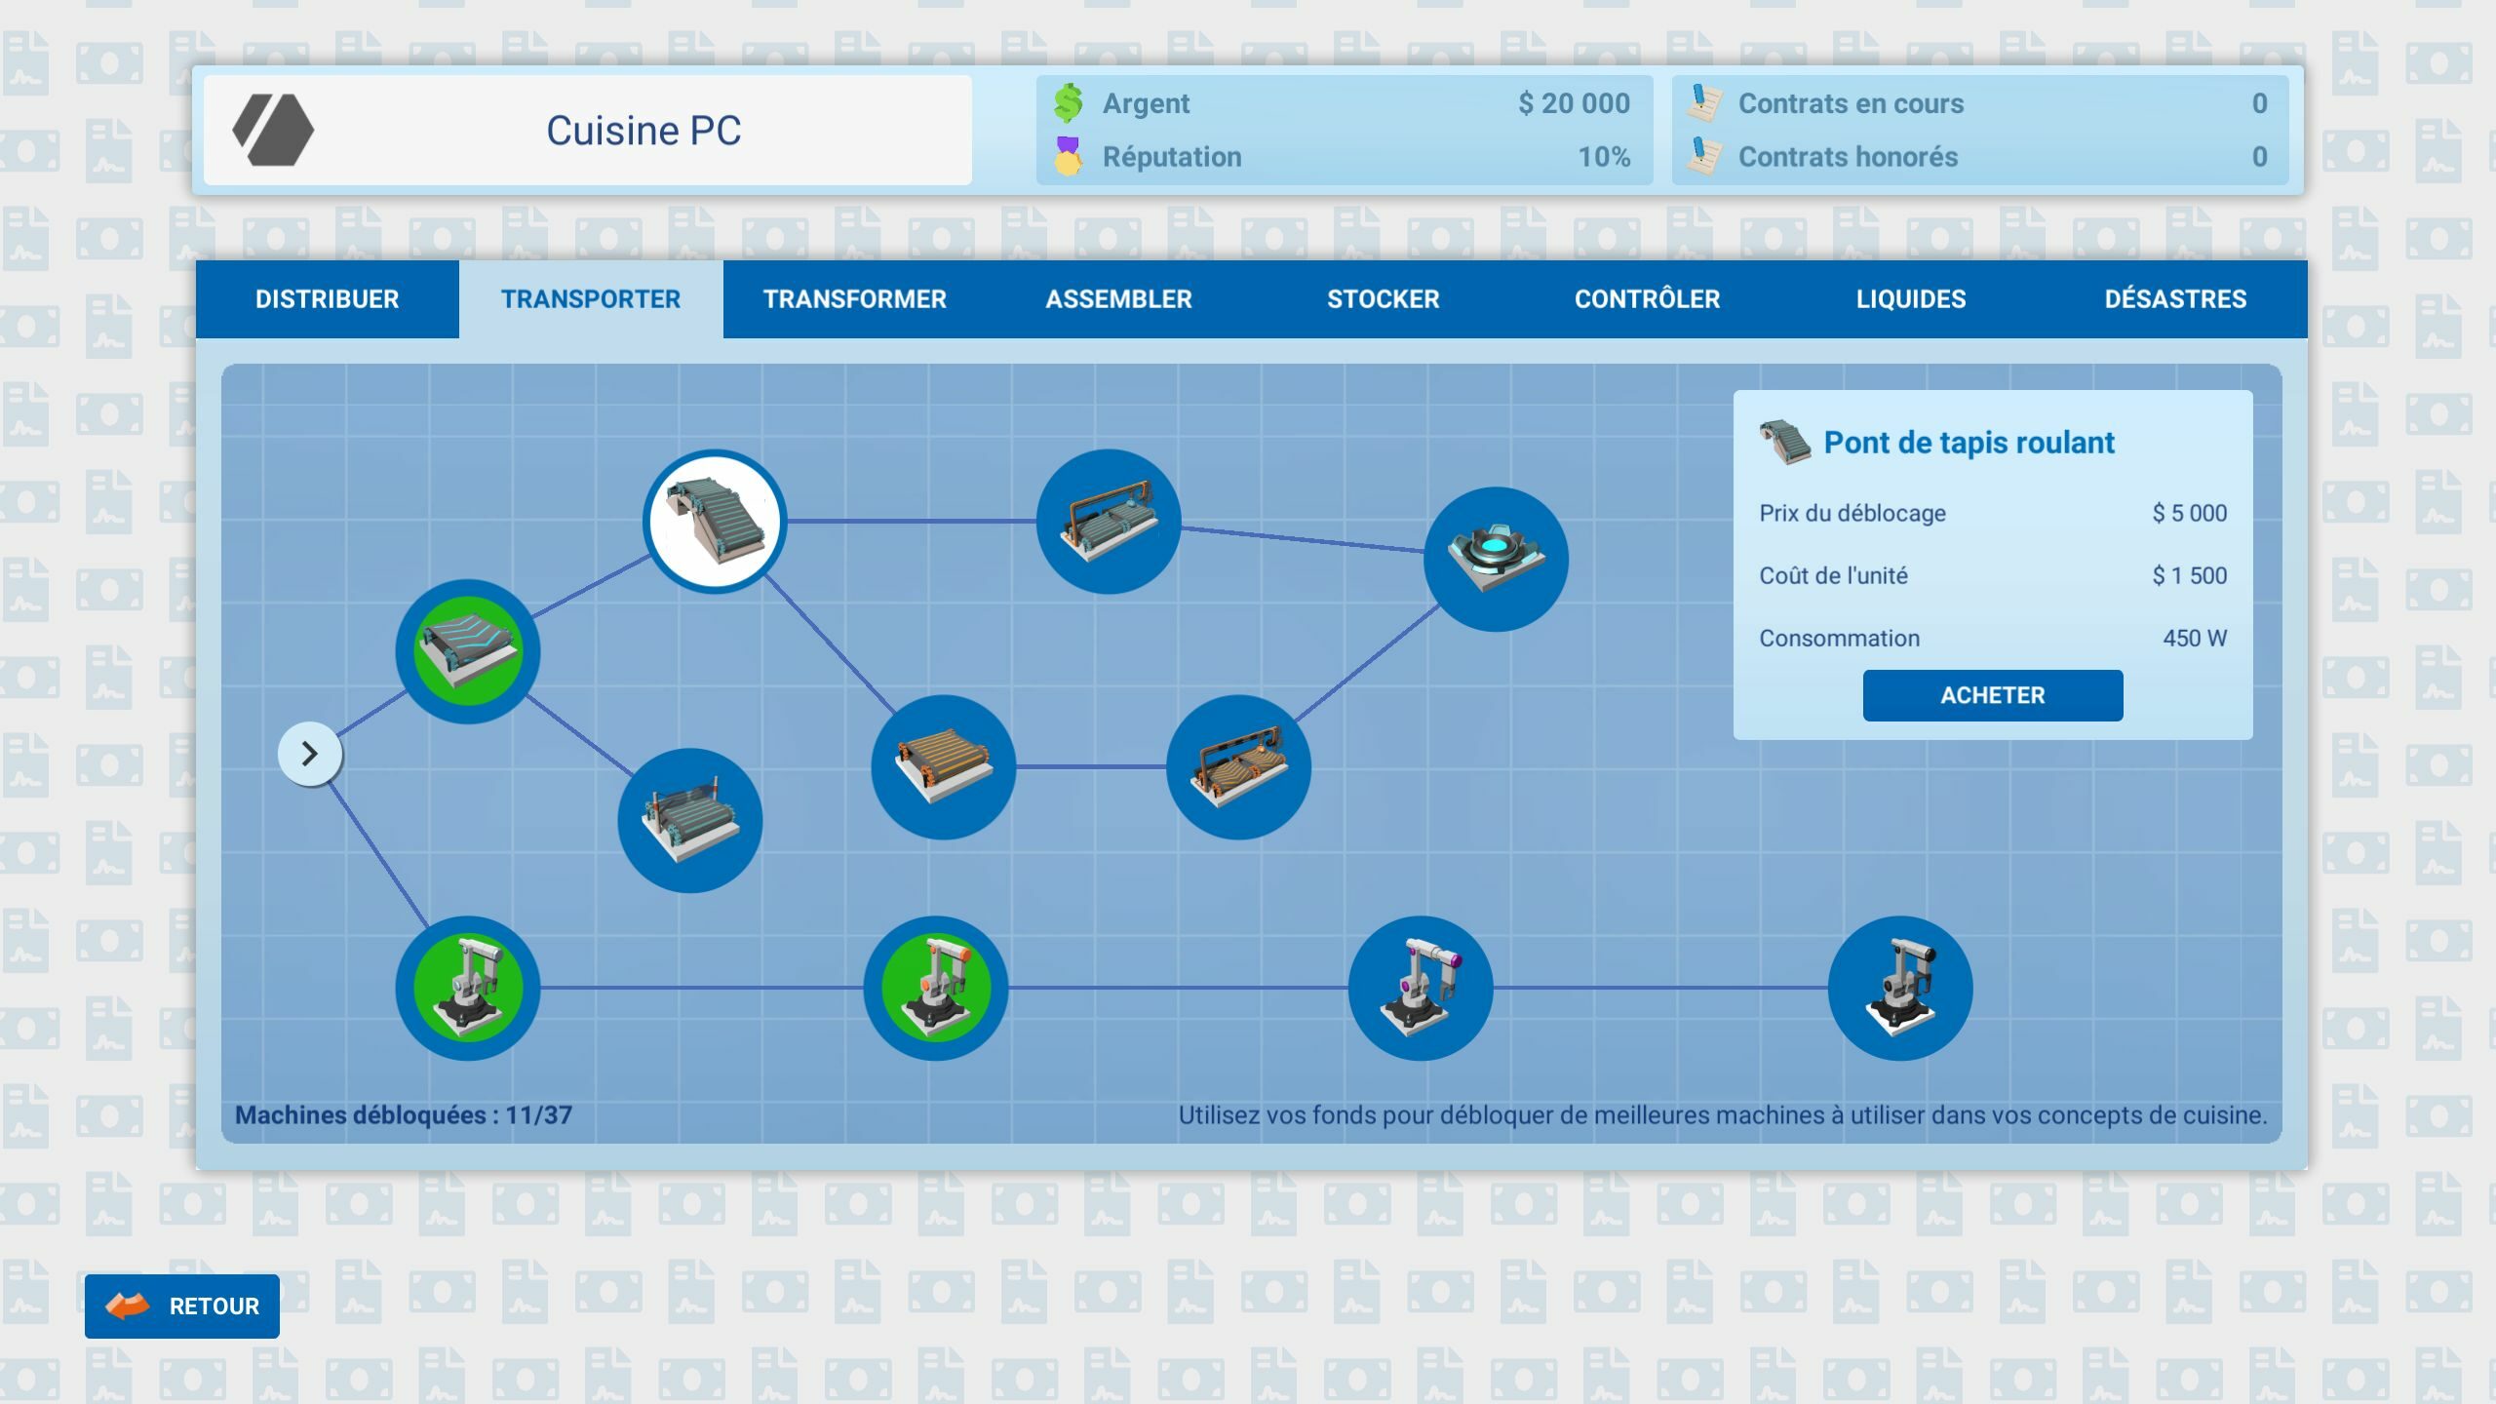Click the Contrats honorés document icon

pos(1704,156)
